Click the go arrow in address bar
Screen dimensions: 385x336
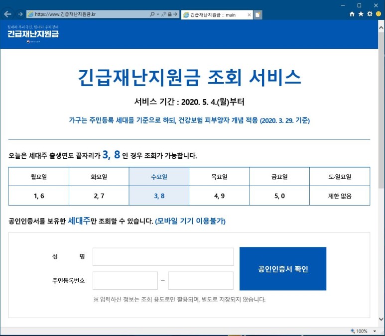(175, 14)
